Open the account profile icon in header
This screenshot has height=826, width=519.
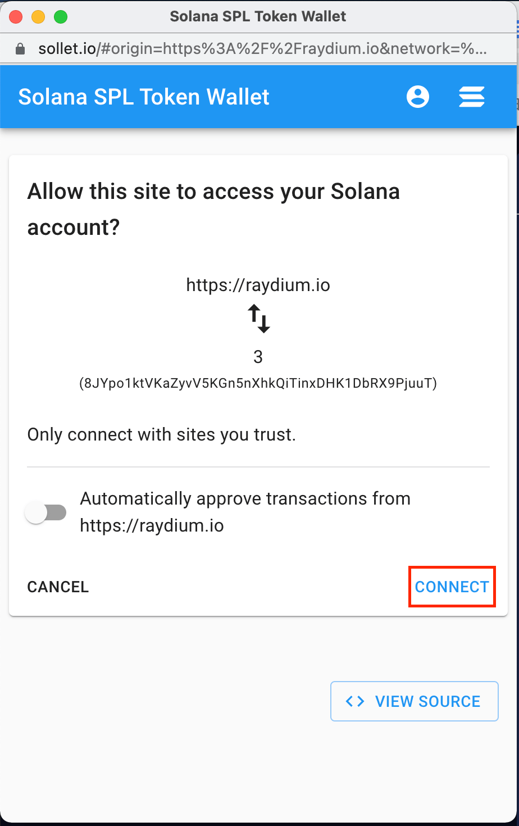click(417, 97)
